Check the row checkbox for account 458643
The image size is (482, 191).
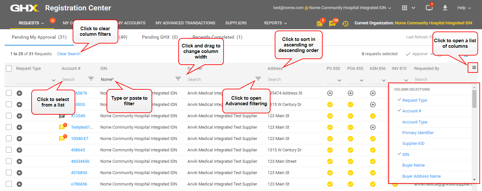click(x=9, y=150)
